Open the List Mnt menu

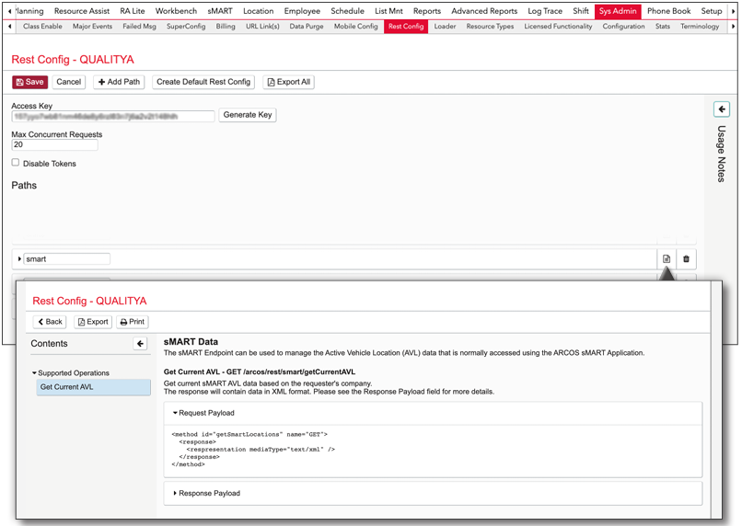click(388, 11)
